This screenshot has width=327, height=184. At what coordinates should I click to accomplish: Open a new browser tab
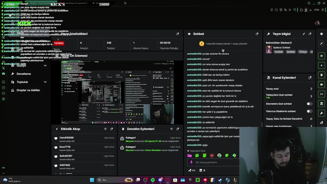click(x=125, y=3)
